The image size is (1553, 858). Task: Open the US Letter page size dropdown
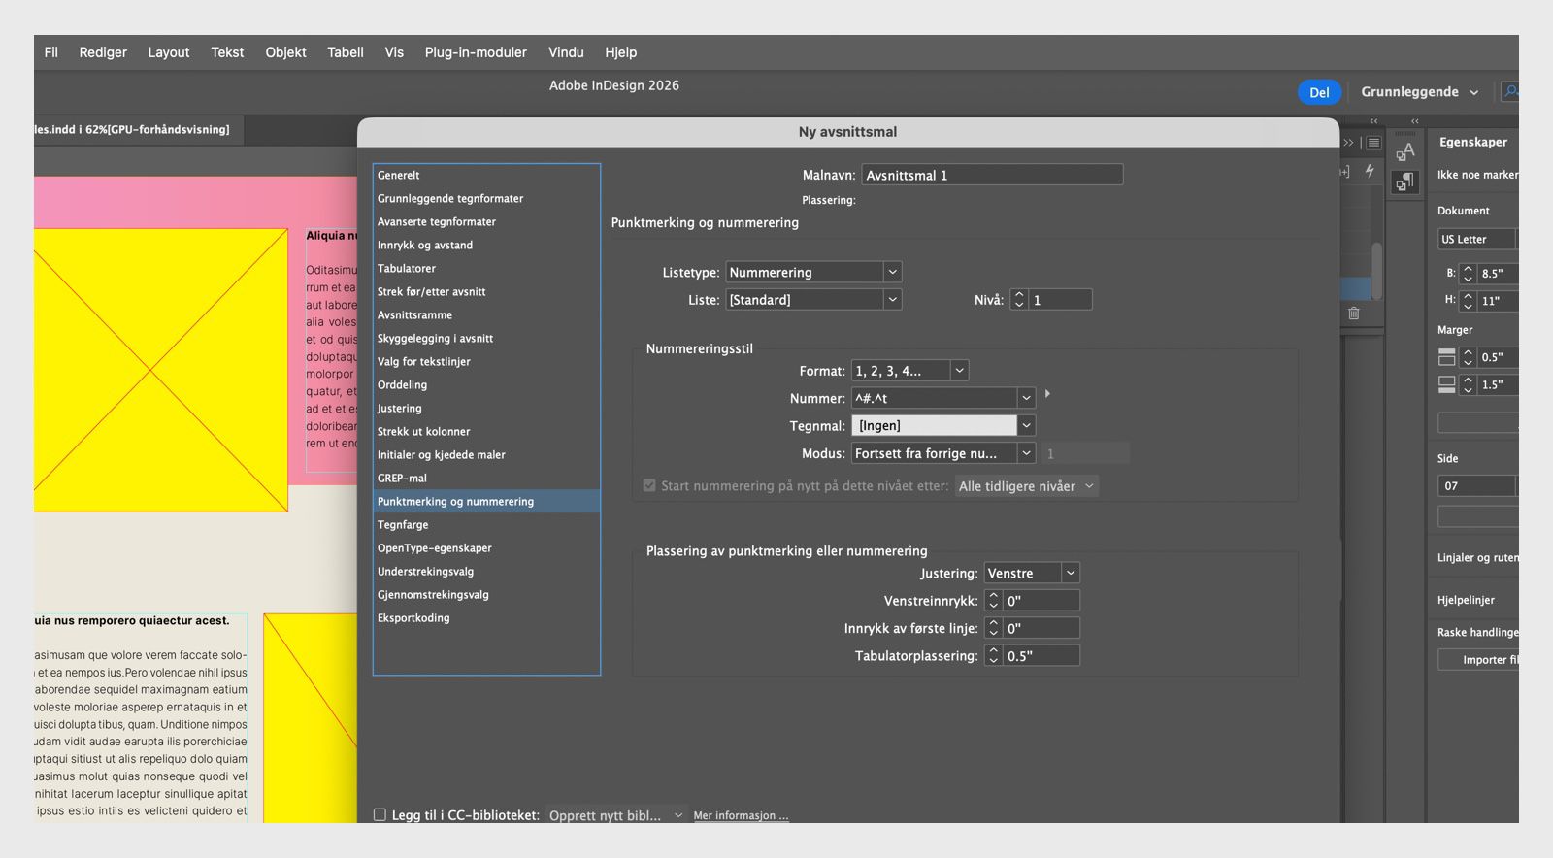[x=1477, y=239]
